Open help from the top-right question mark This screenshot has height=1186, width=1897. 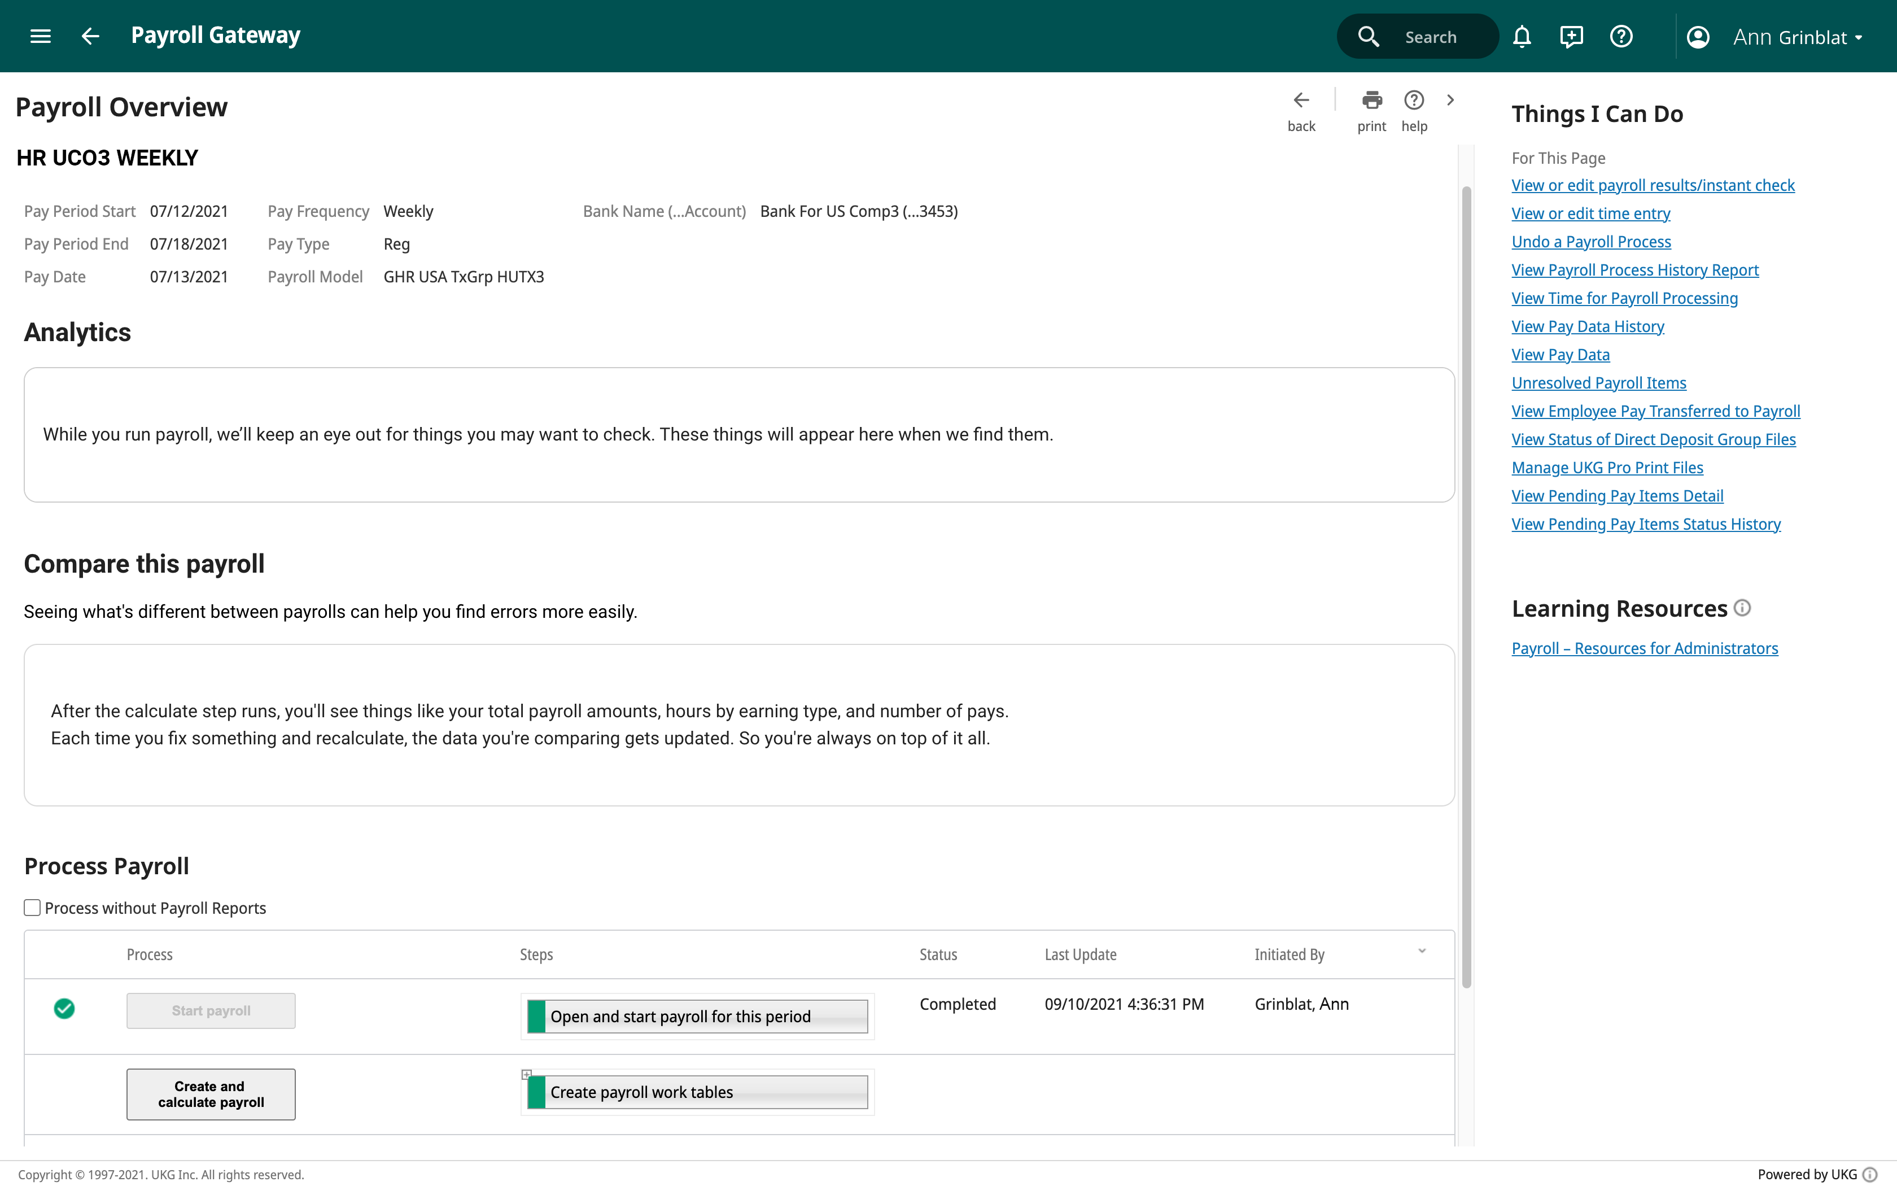(1621, 36)
